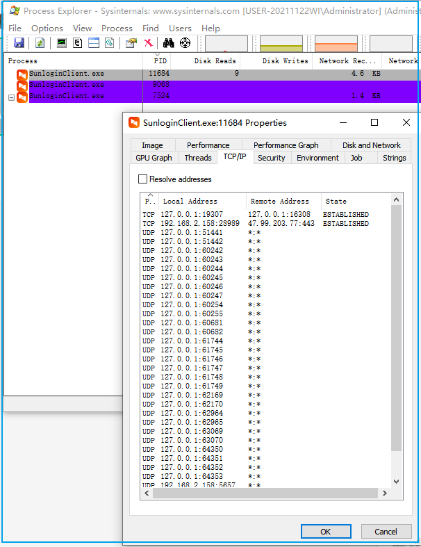Click the OK button

click(326, 531)
